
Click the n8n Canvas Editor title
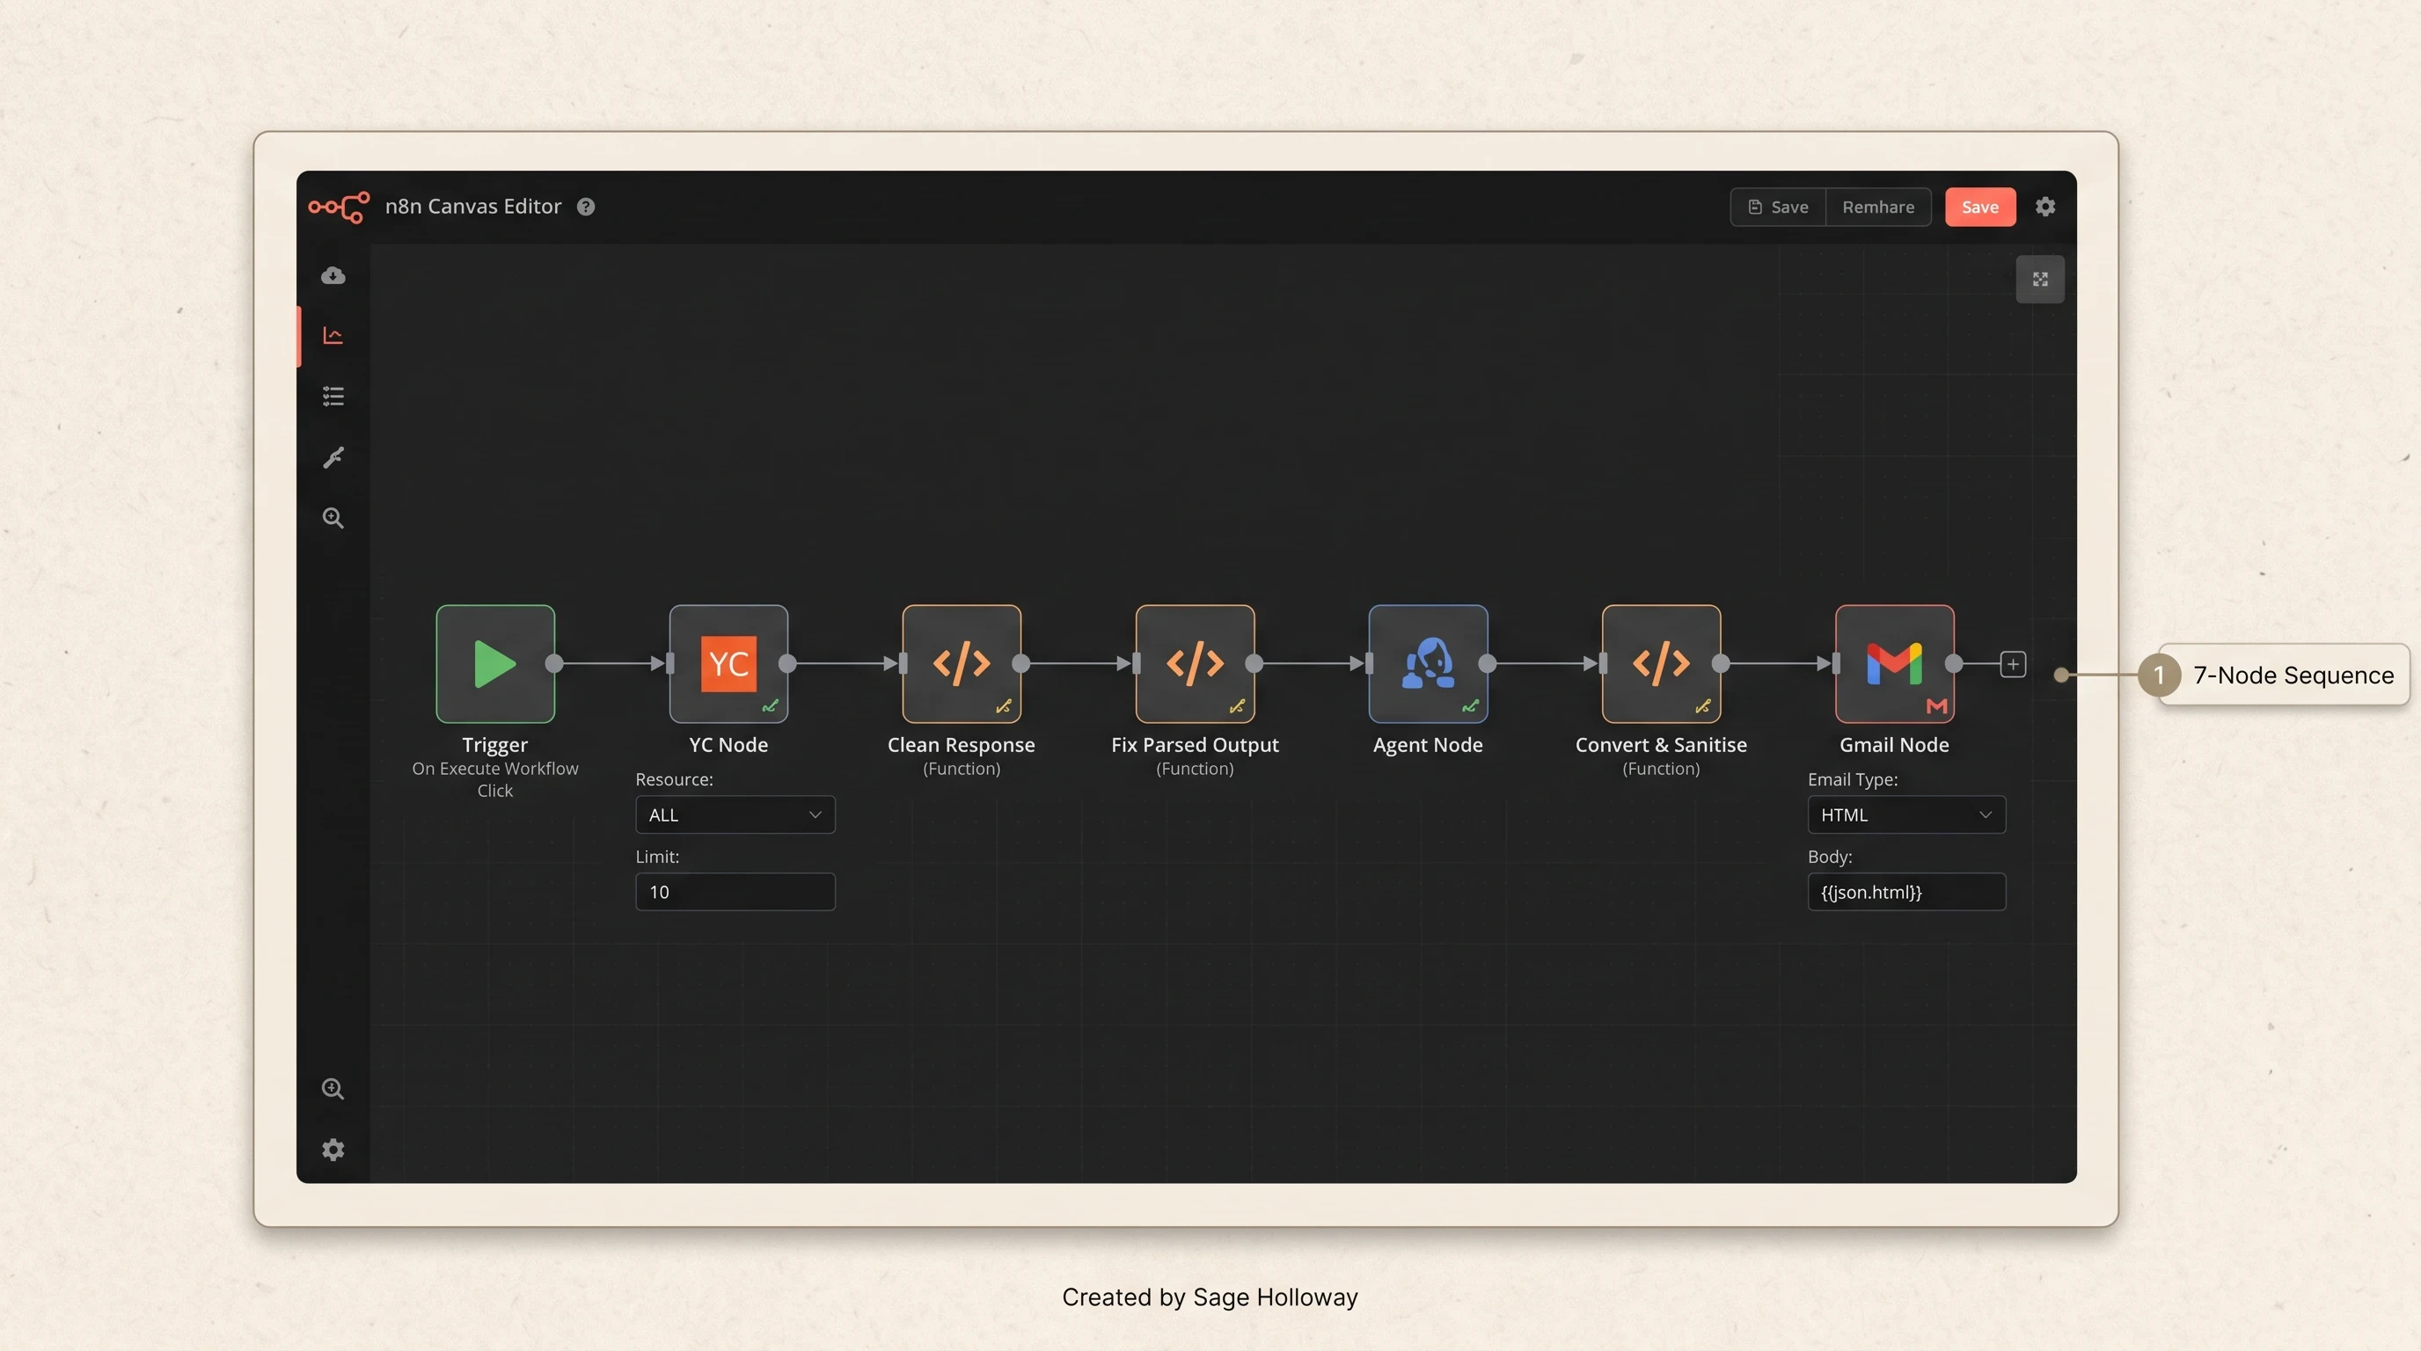pyautogui.click(x=472, y=207)
